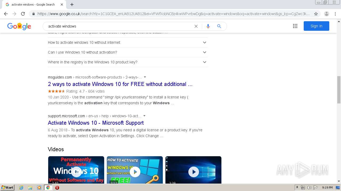Go back to the previous page

6,14
